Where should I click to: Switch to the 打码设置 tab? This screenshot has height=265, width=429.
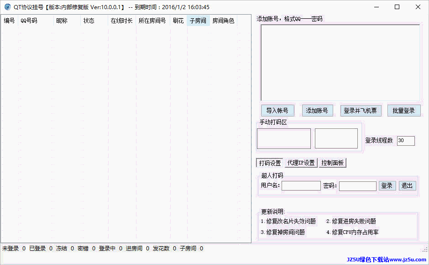(x=270, y=163)
